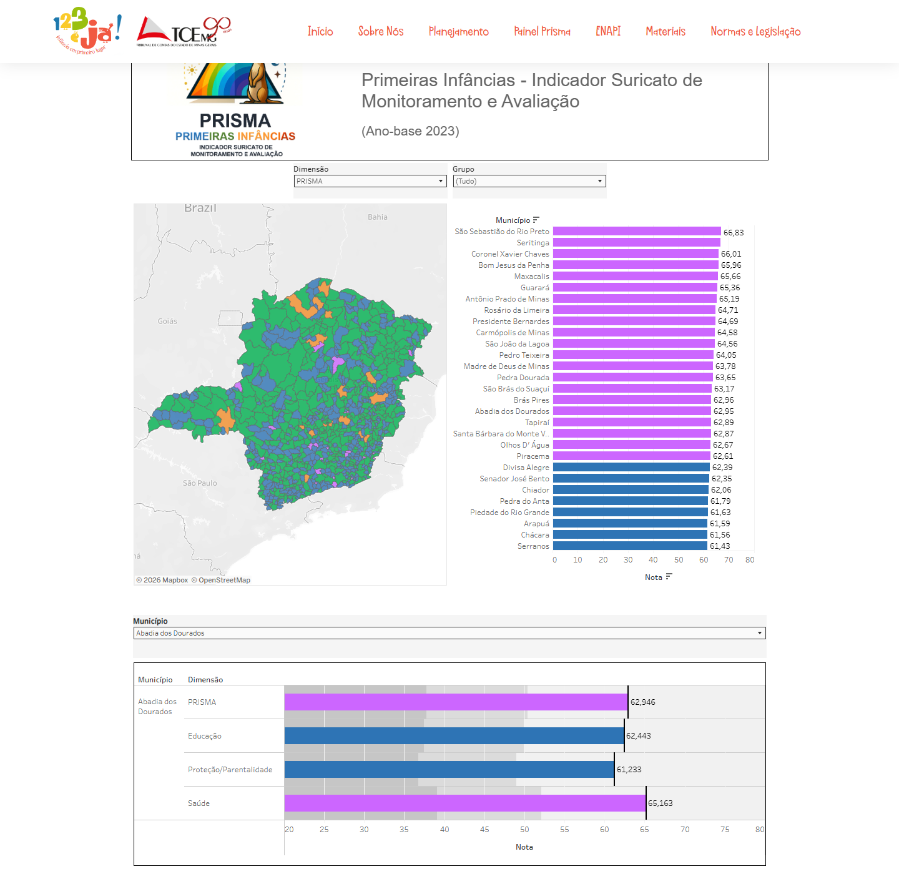Click 'Arapuá' label
Viewport: 899px width, 874px height.
click(537, 524)
